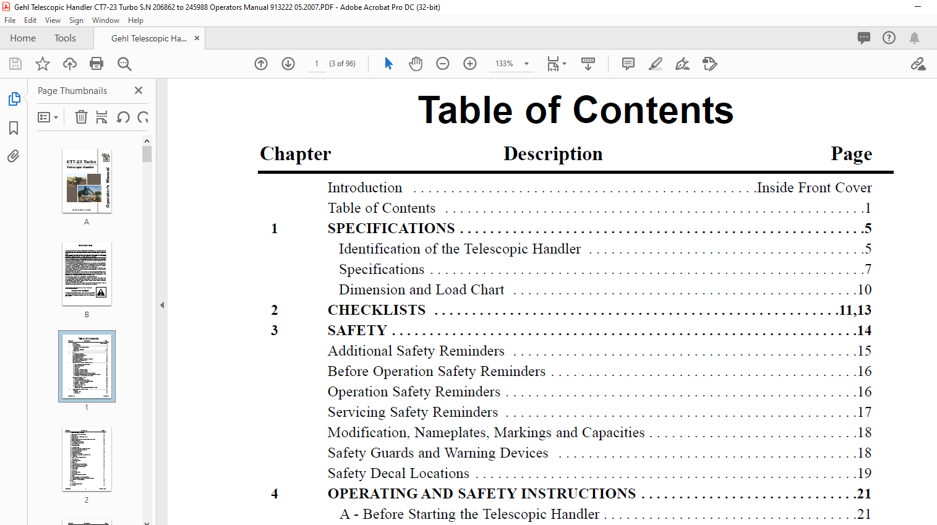Open thumbnail options dropdown menu
The height and width of the screenshot is (525, 937).
point(48,117)
